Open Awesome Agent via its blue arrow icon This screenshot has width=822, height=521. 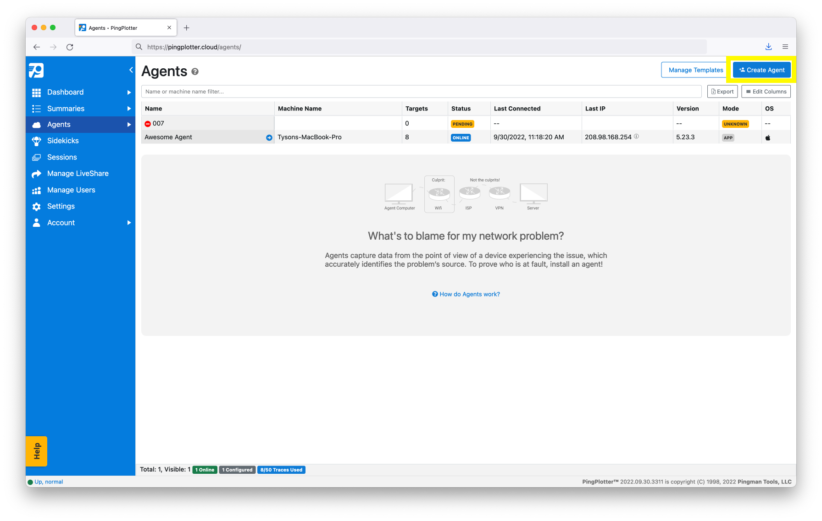269,137
